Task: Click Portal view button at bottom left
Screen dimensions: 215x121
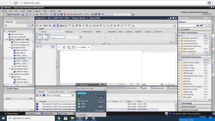Action: (11, 114)
